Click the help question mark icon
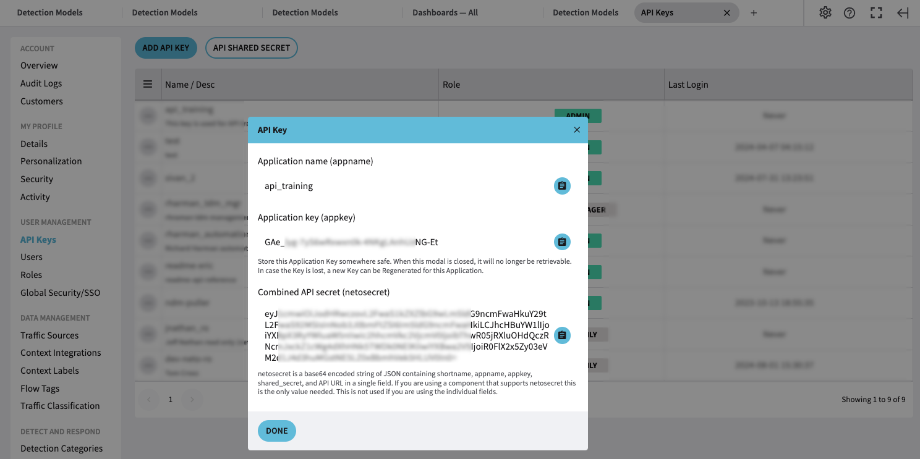The width and height of the screenshot is (920, 459). click(850, 12)
